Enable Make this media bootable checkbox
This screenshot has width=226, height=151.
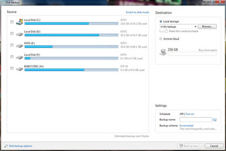pos(166,31)
